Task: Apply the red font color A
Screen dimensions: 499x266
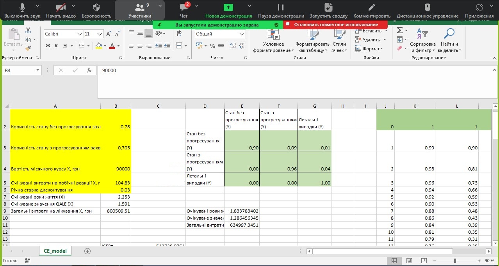Action: click(112, 46)
